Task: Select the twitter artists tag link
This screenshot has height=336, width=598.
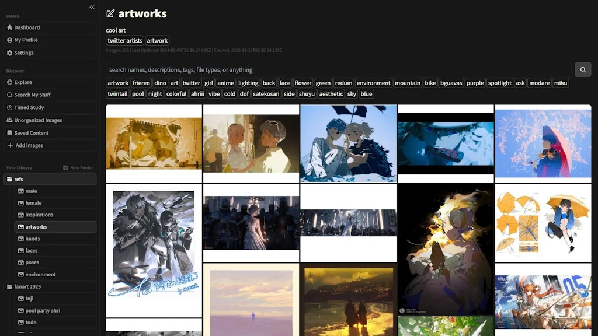Action: [x=124, y=40]
